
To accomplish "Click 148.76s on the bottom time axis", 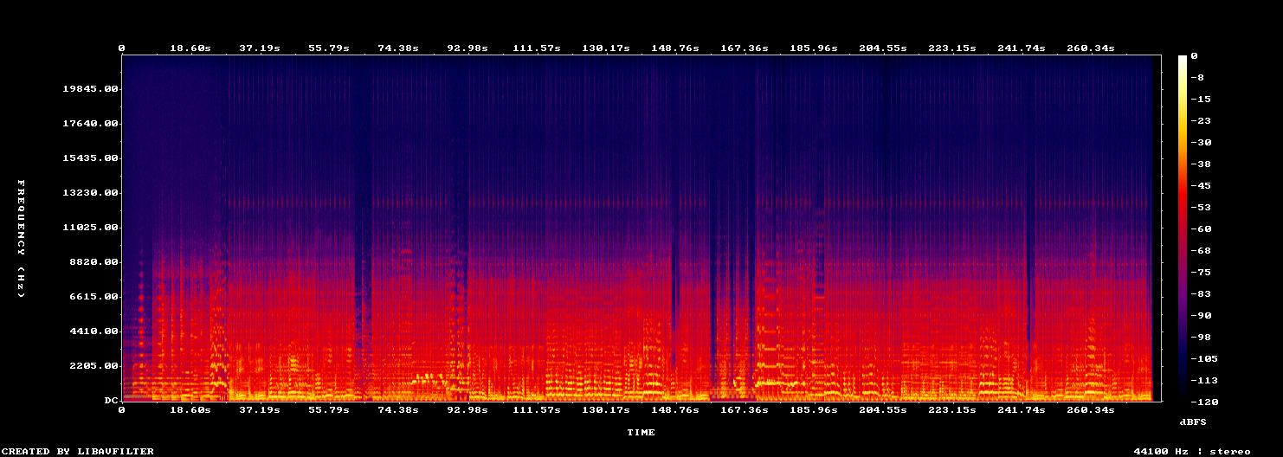I will (x=675, y=409).
